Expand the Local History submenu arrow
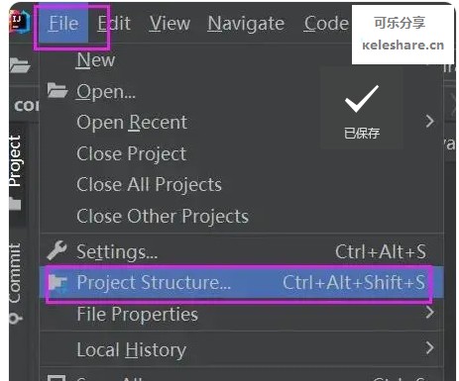The image size is (459, 381). click(429, 347)
